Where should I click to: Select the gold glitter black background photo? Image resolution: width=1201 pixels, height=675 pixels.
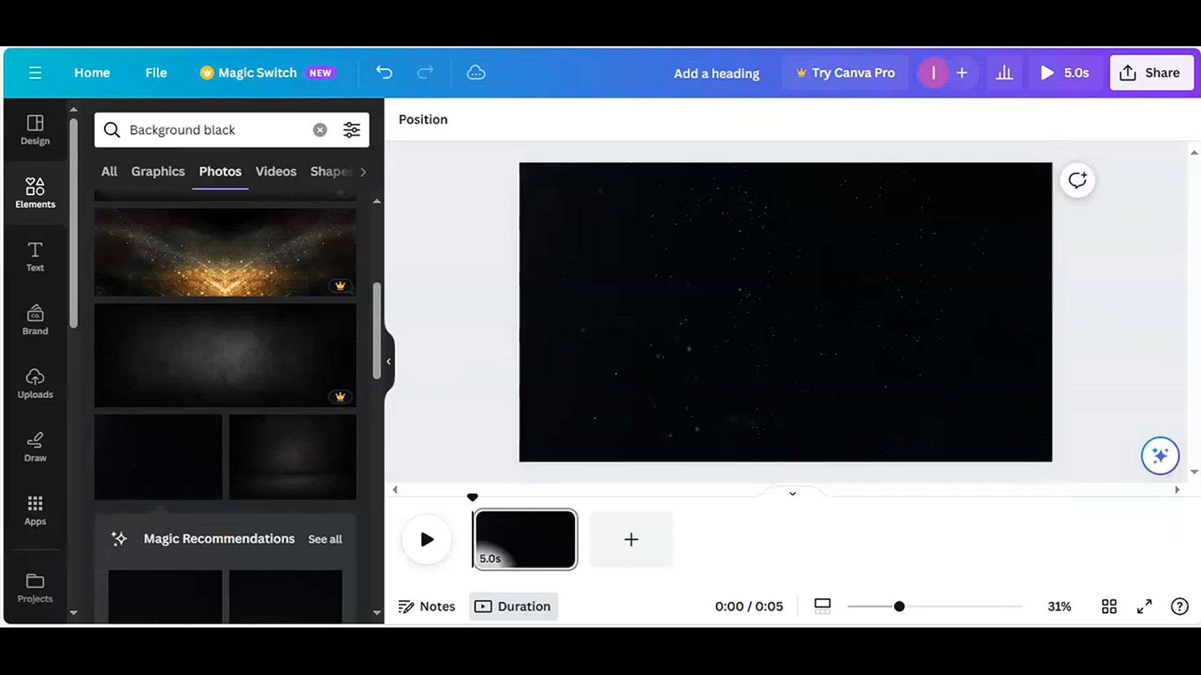(x=225, y=252)
